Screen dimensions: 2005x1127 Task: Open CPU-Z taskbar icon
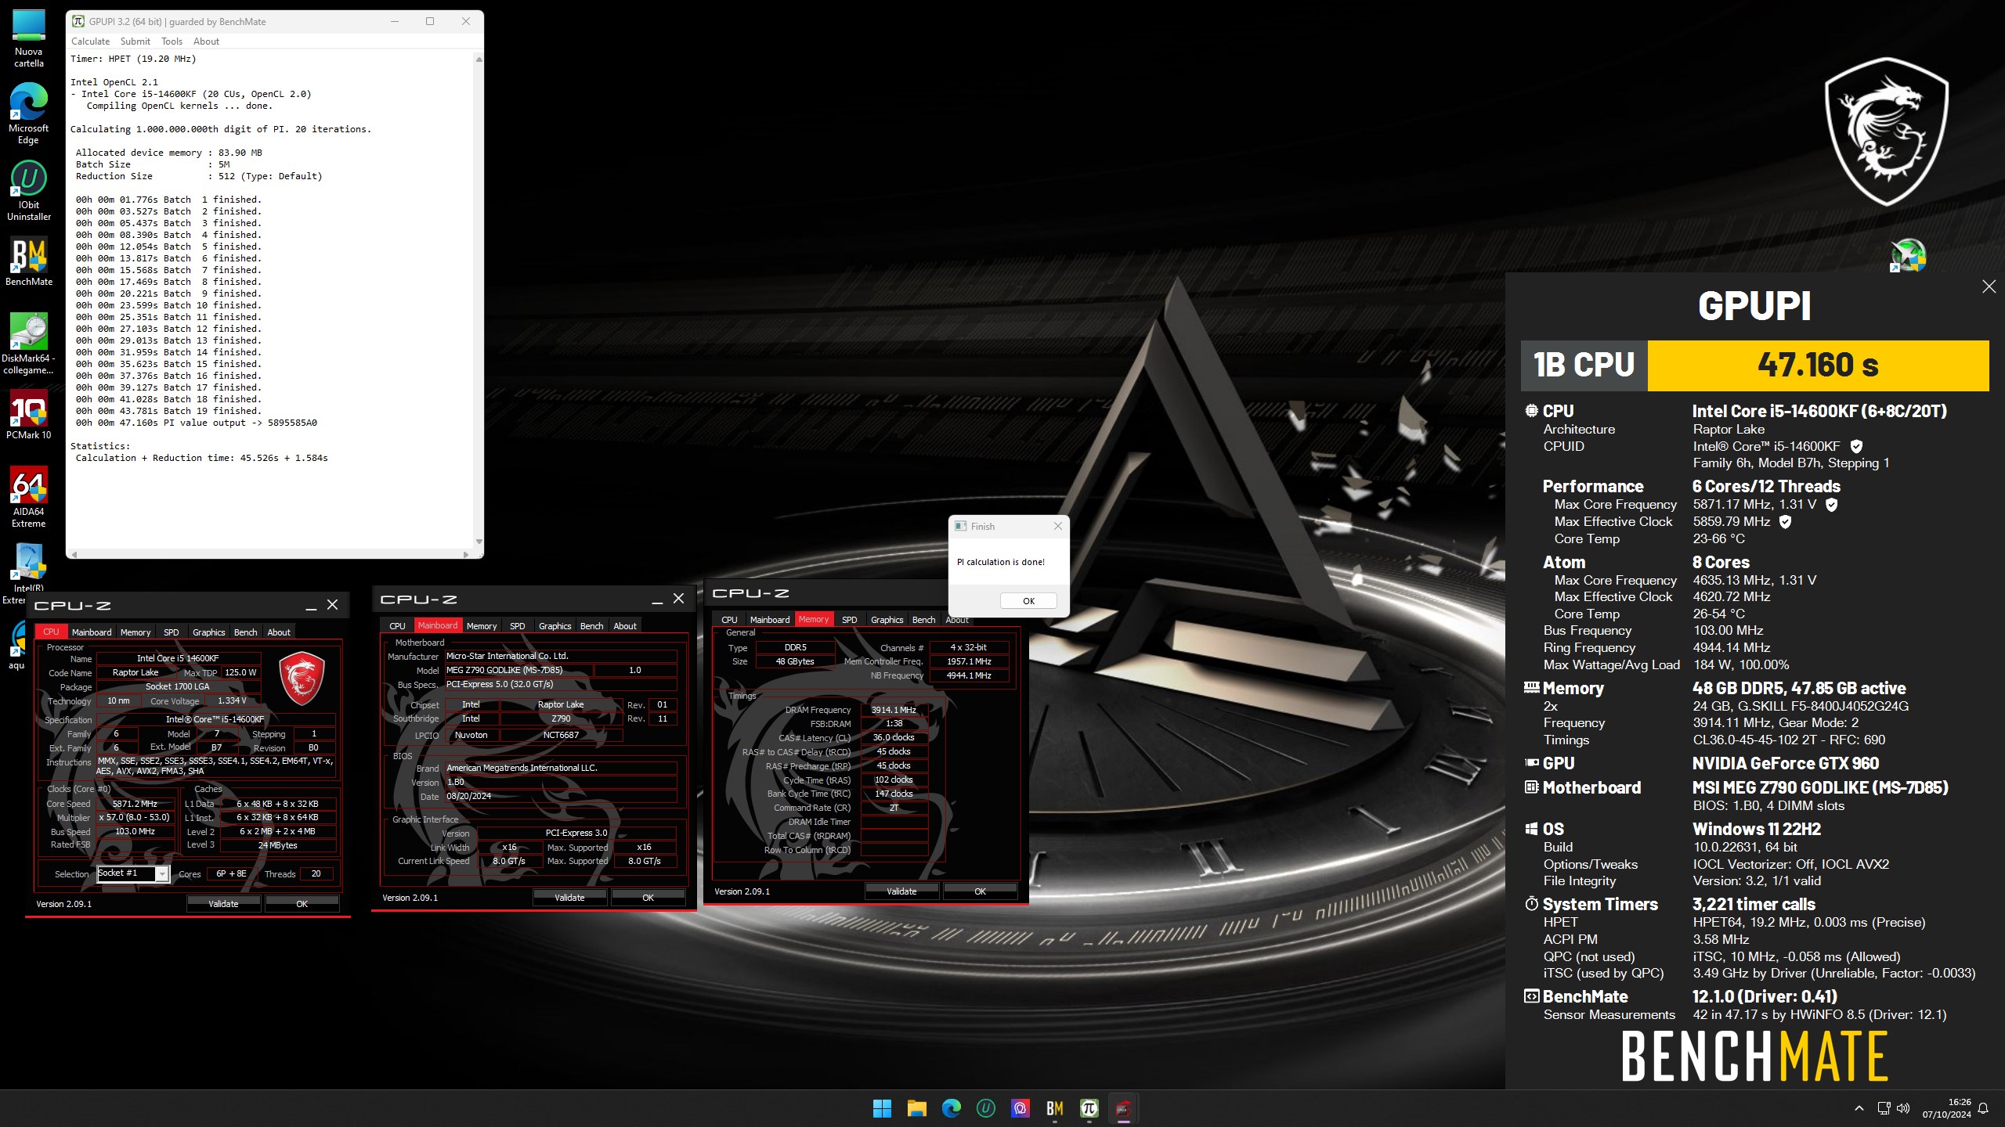click(1123, 1108)
